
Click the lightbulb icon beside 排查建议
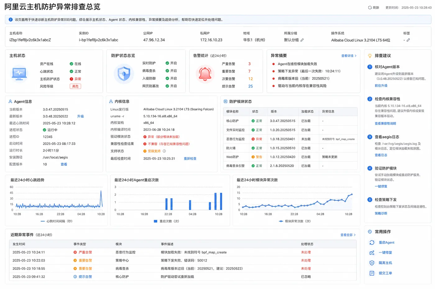point(370,56)
